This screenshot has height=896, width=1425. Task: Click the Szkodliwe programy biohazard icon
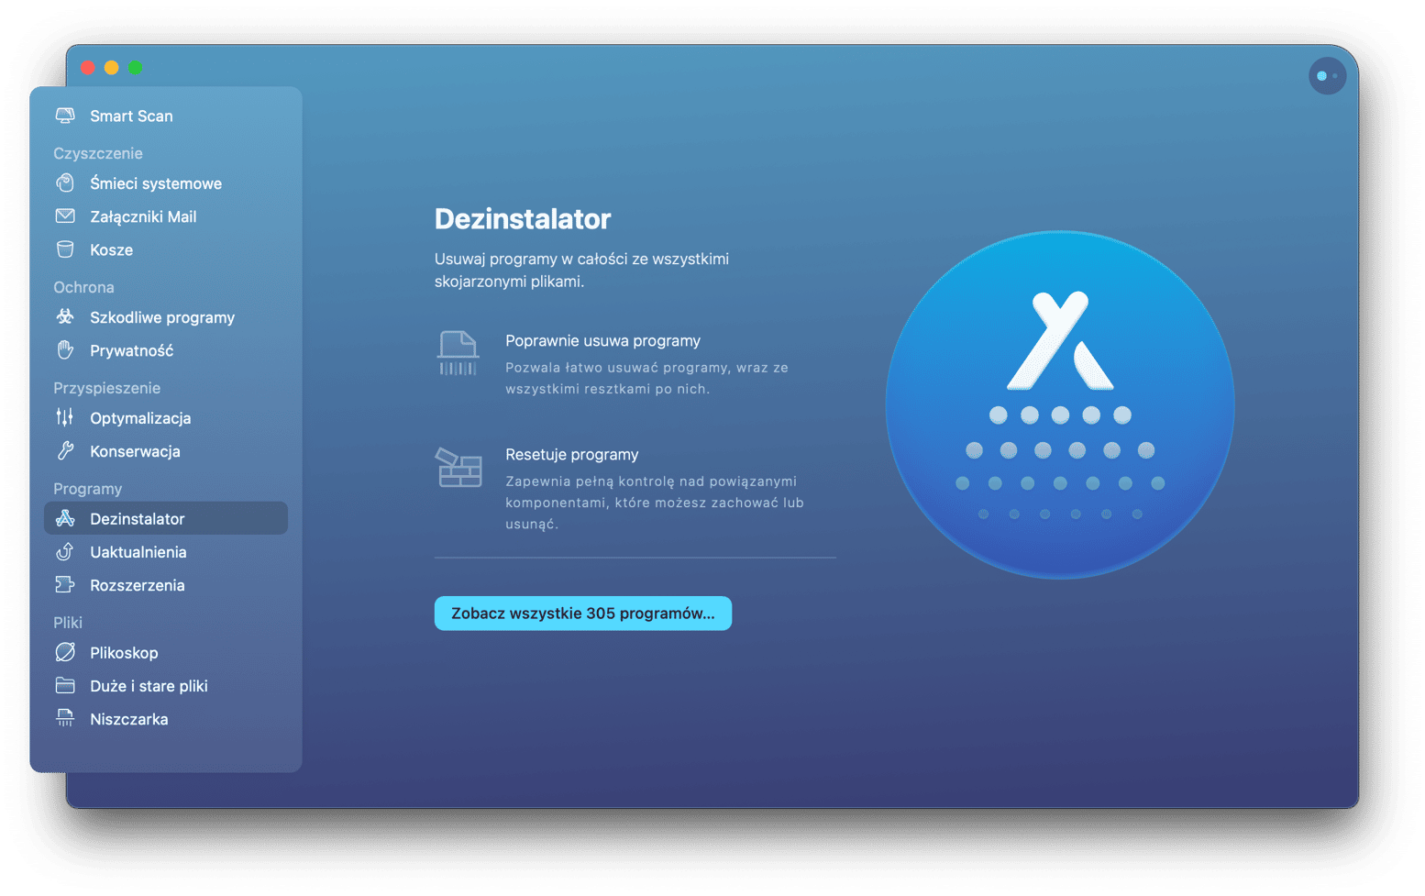pos(65,317)
